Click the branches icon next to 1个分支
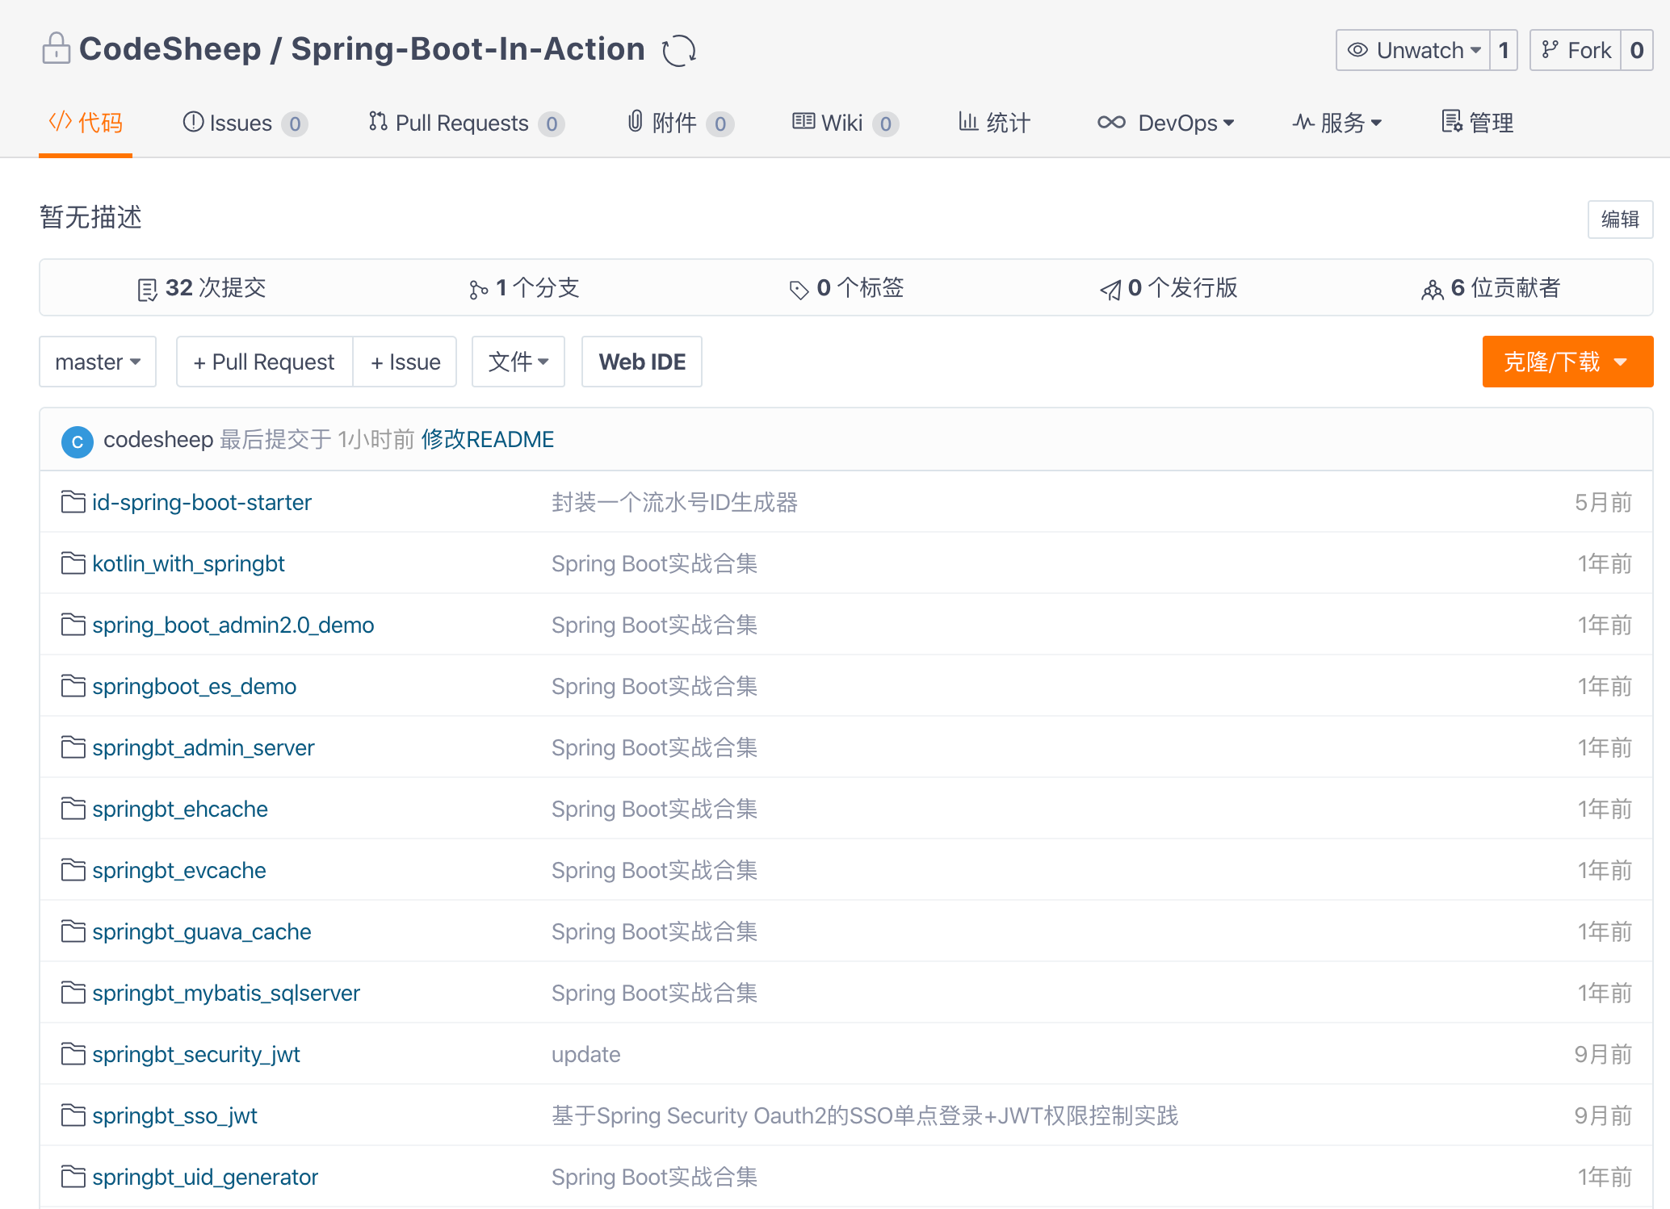Viewport: 1670px width, 1209px height. (479, 288)
